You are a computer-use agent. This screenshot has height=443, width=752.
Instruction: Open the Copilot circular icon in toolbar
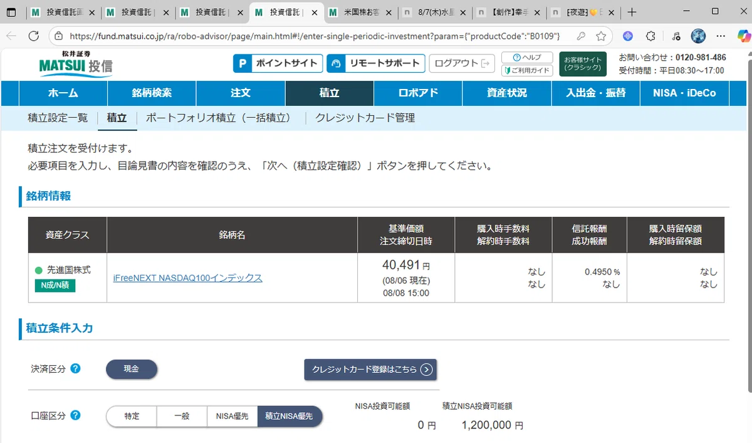[628, 36]
